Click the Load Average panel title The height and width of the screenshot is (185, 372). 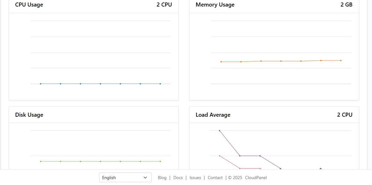point(212,115)
